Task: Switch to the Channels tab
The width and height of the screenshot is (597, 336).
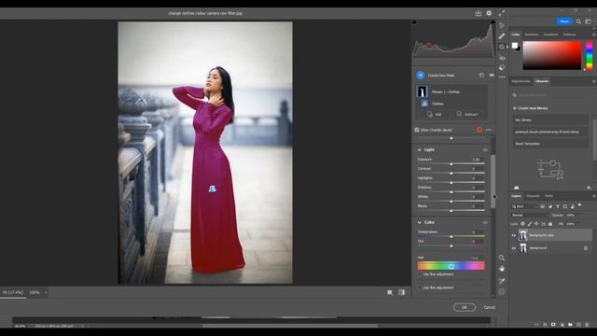Action: coord(533,196)
